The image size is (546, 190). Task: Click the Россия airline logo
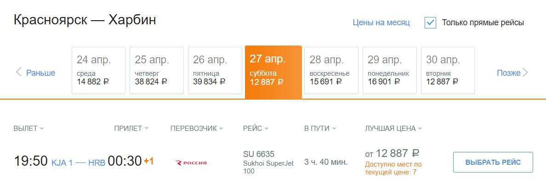coord(191,162)
